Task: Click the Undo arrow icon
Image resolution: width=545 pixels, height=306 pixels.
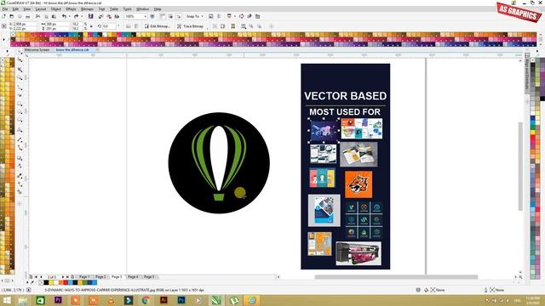Action: (x=64, y=16)
